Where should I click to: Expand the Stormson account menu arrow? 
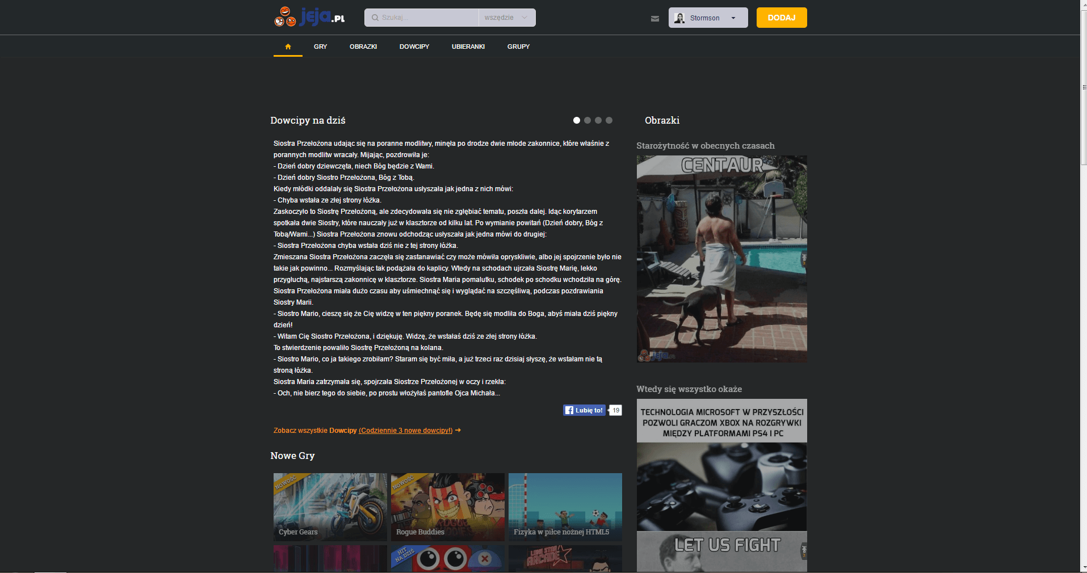tap(735, 18)
